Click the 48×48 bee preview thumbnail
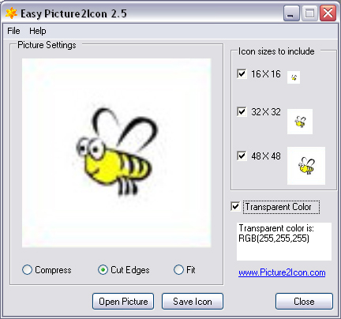The width and height of the screenshot is (341, 319). click(306, 166)
